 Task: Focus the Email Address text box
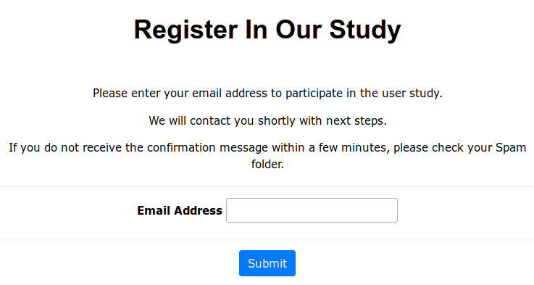click(312, 210)
